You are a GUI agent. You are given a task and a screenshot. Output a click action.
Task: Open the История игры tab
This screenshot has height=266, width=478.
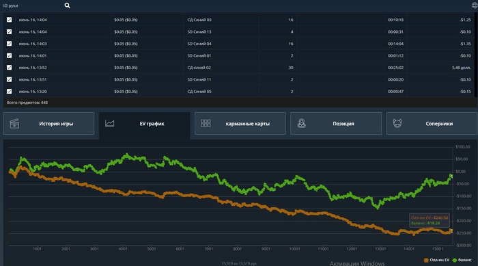[x=48, y=123]
